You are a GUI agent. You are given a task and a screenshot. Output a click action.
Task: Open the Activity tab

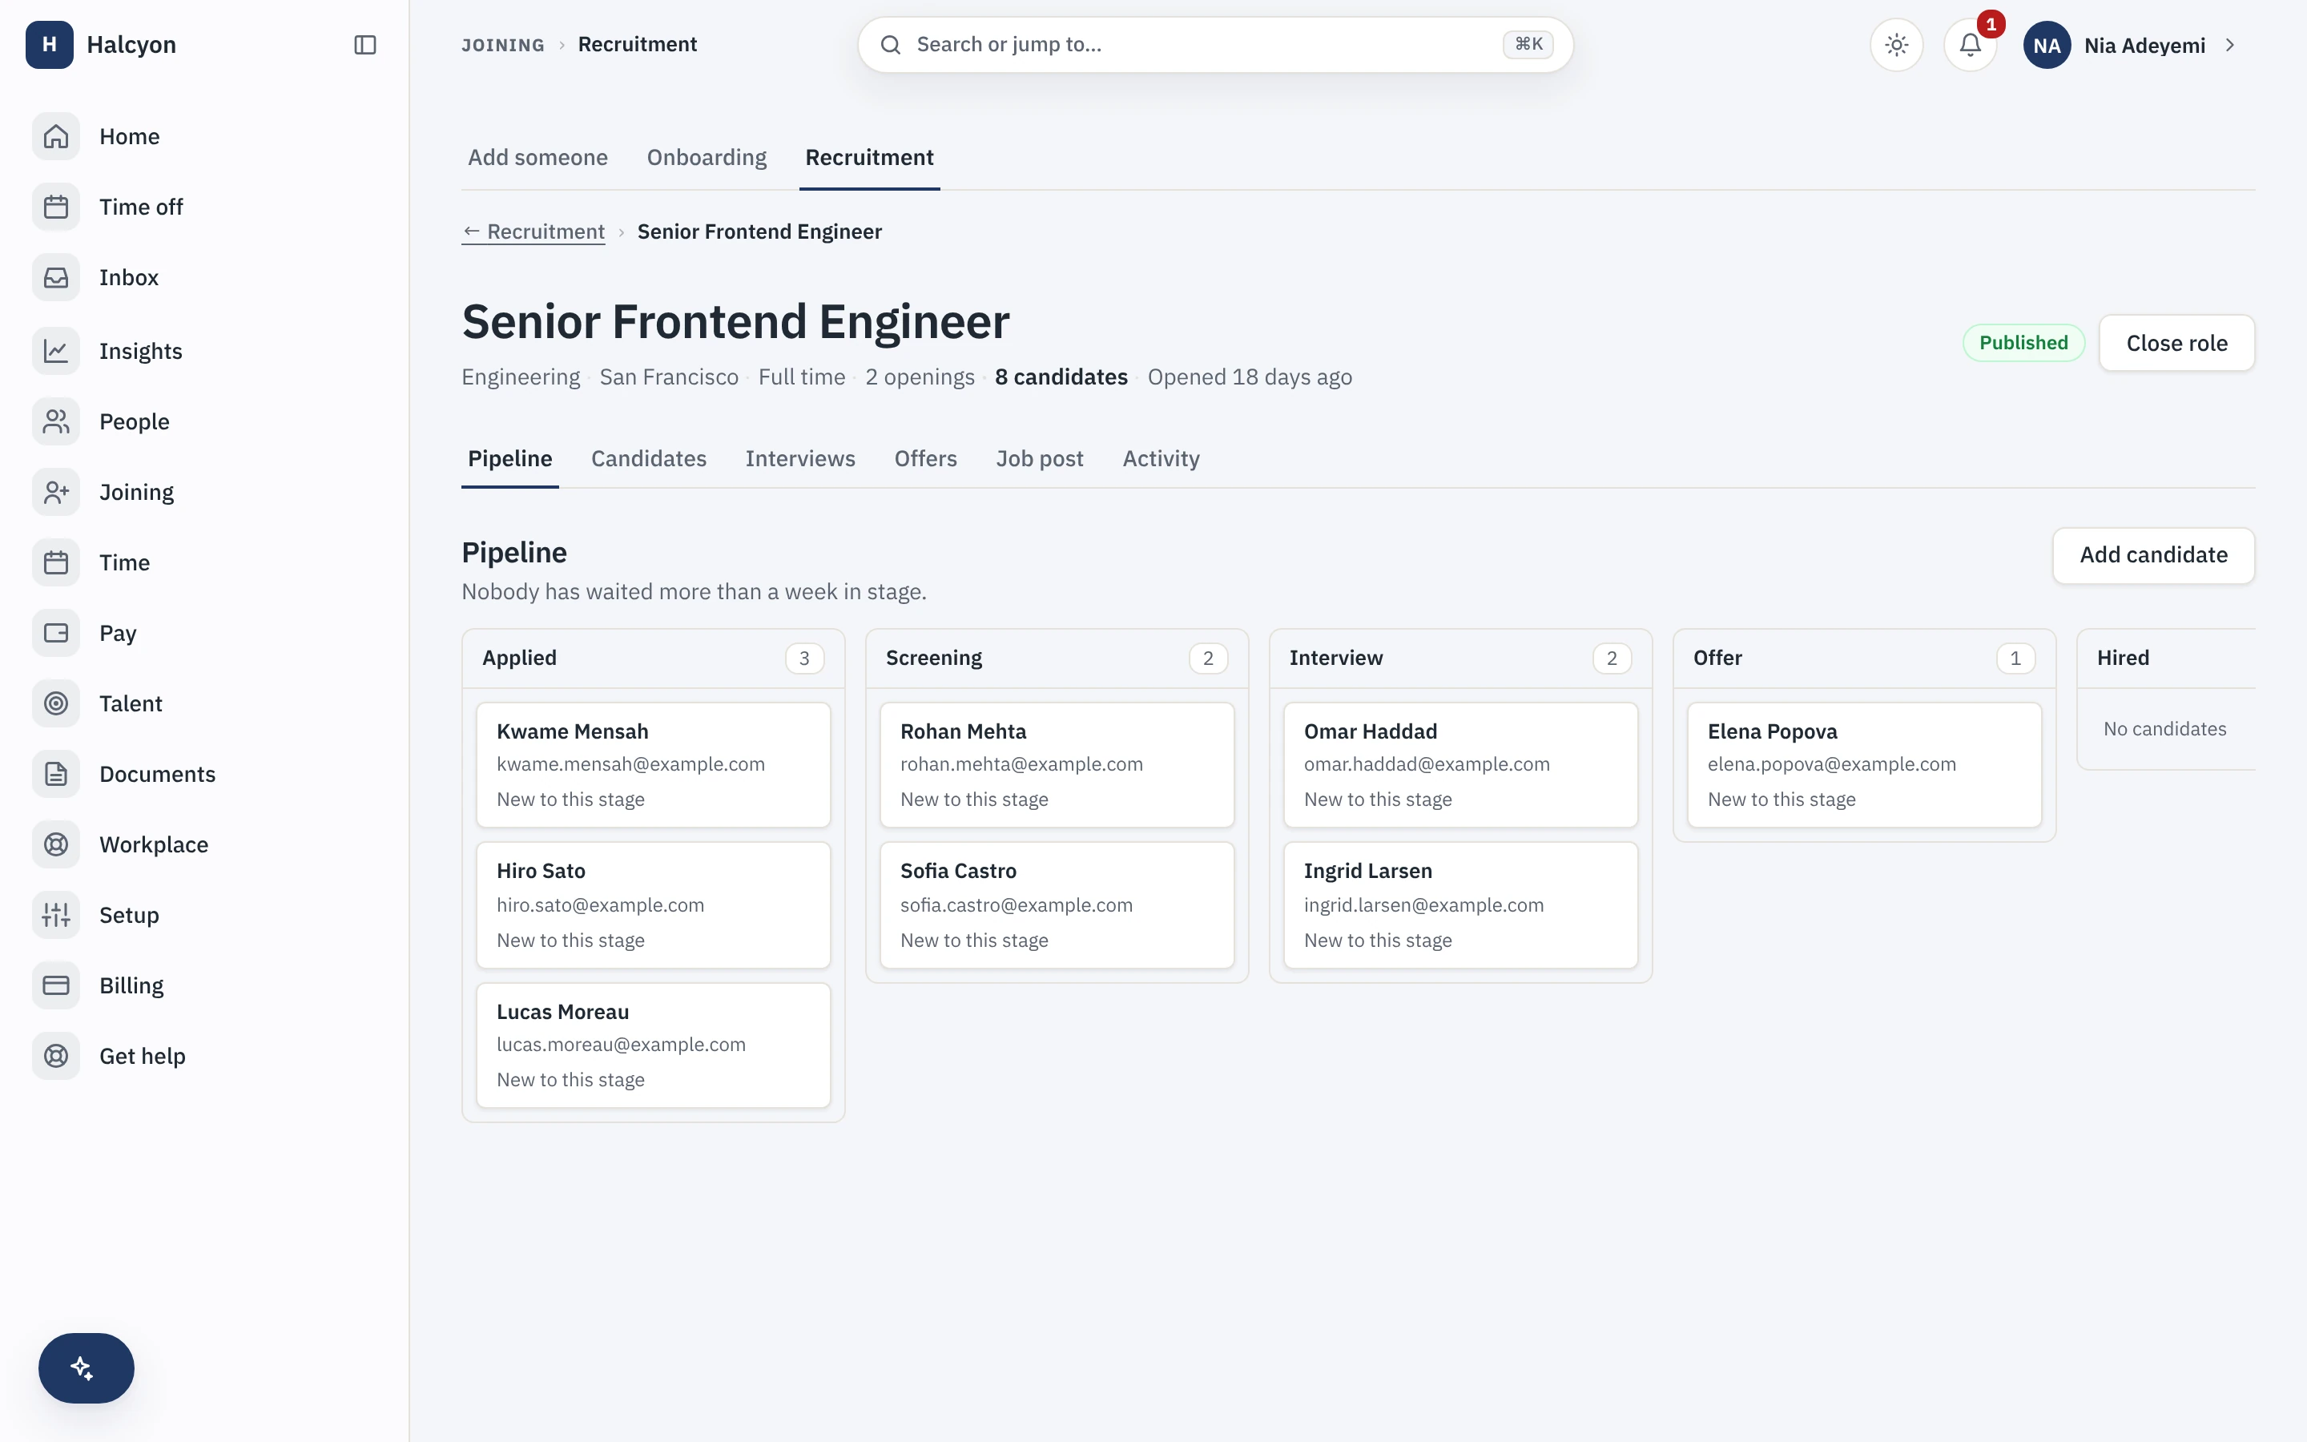point(1160,459)
